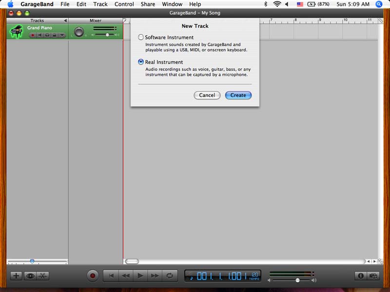
Task: Click the Grand Piano pan knob
Action: pos(79,32)
